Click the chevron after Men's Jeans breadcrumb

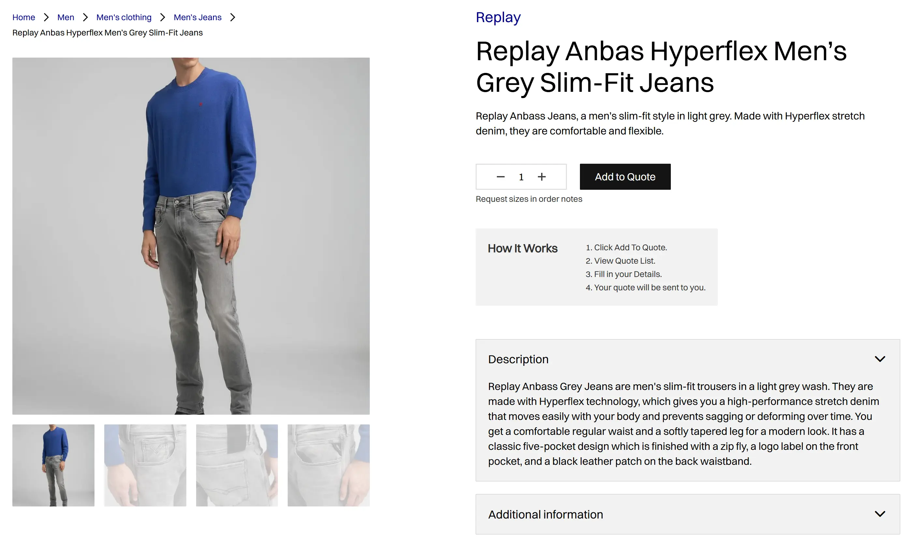click(233, 18)
